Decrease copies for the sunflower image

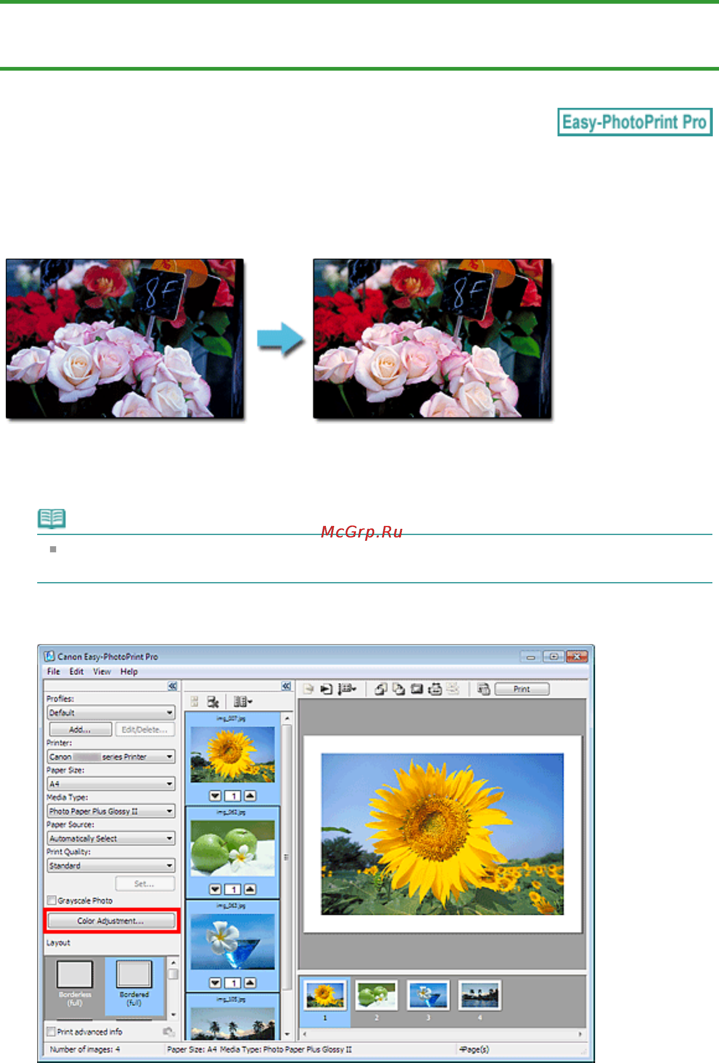[215, 796]
